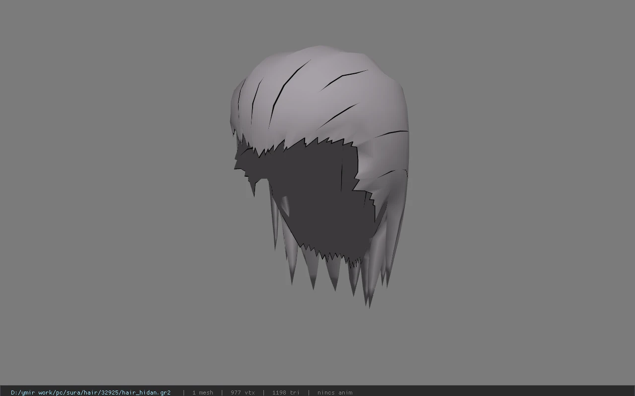Click the "977 vtx" vertex count
The width and height of the screenshot is (635, 396).
click(243, 393)
